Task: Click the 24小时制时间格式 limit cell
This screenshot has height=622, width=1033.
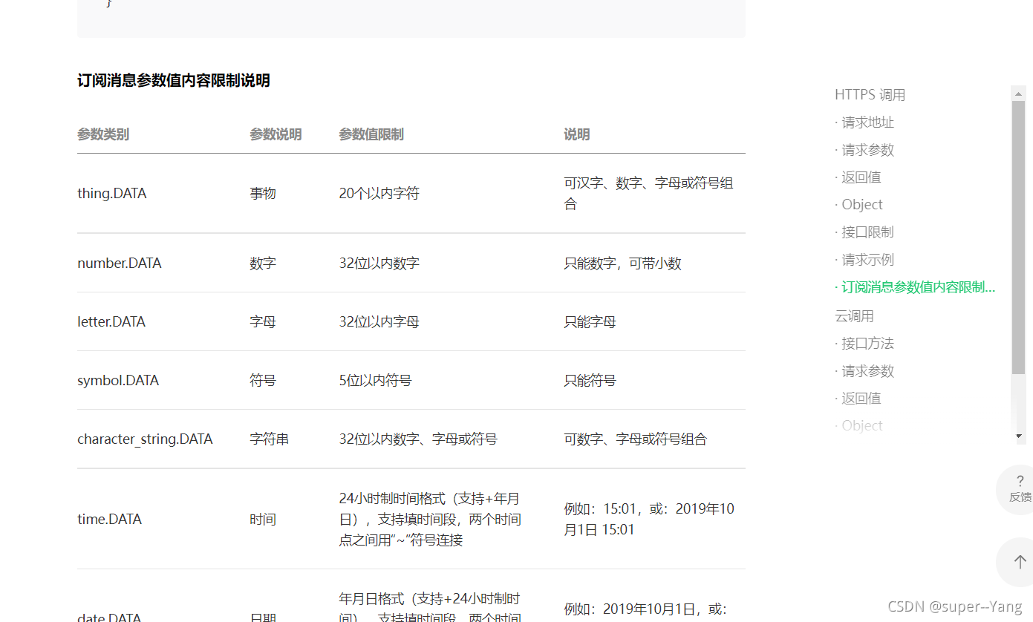Action: 430,520
